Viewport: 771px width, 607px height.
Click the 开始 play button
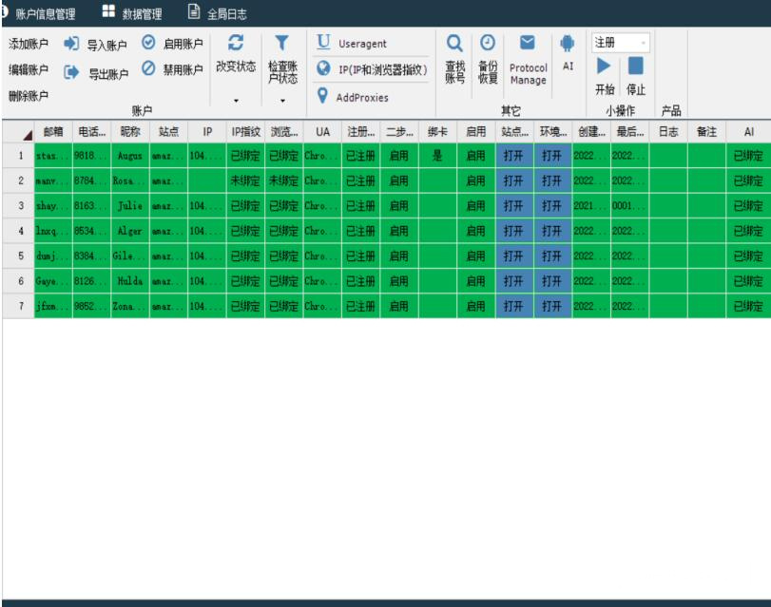604,66
